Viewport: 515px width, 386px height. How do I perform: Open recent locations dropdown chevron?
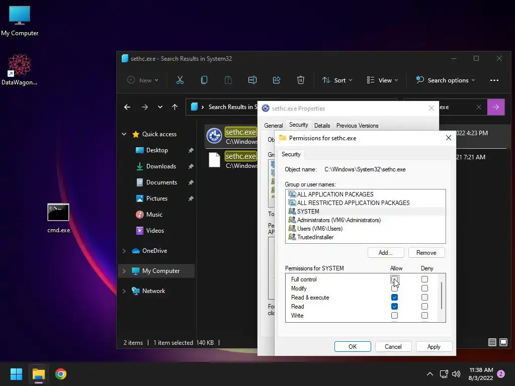[160, 107]
